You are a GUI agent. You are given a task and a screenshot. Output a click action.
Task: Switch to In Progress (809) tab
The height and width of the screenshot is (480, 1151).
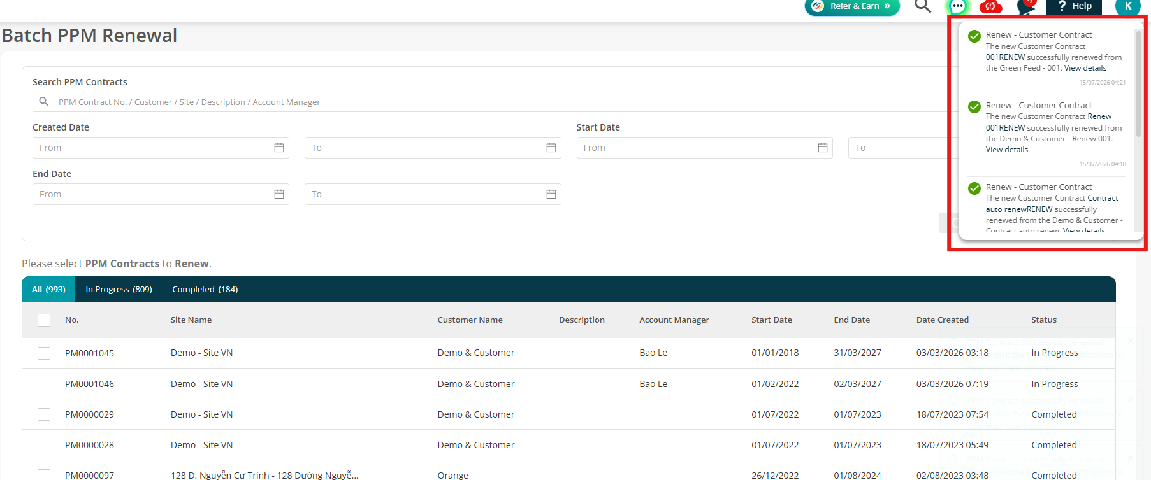(119, 289)
